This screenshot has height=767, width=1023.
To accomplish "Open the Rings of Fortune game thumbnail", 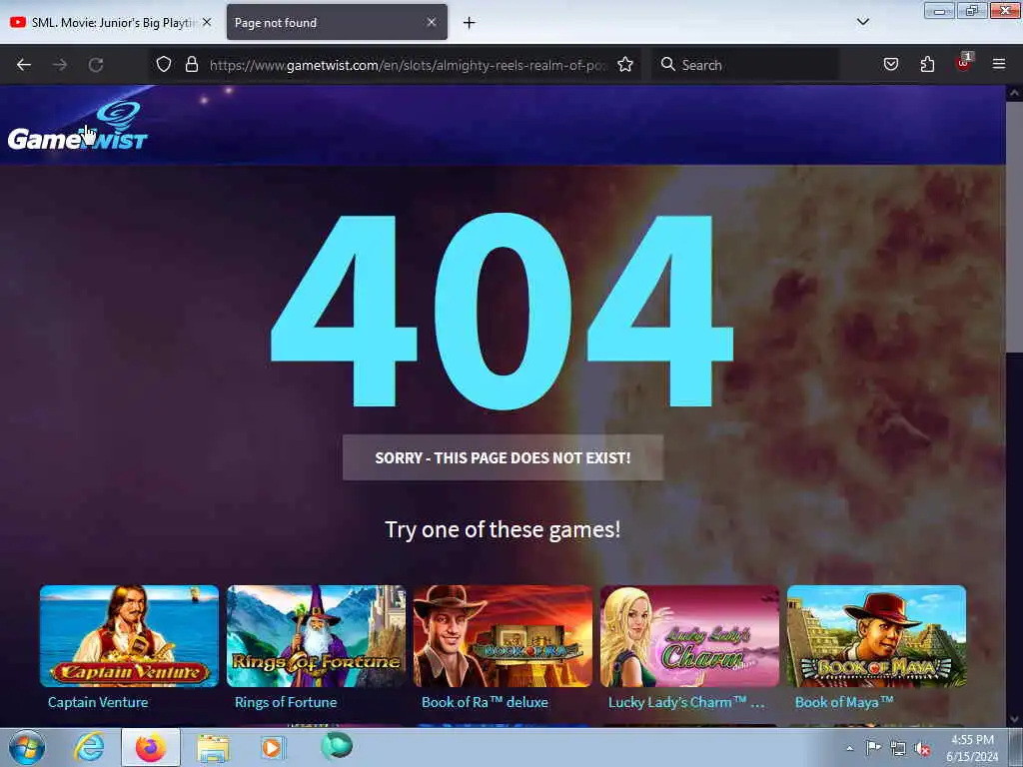I will click(x=316, y=636).
